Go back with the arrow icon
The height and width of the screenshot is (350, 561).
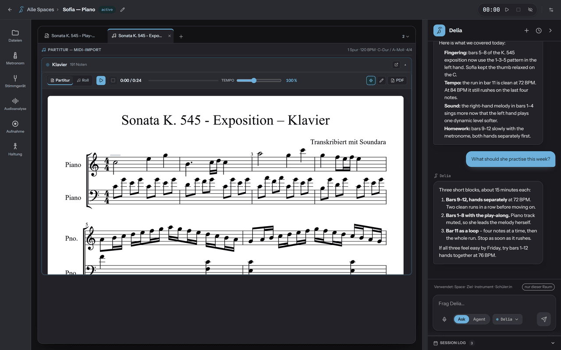tap(10, 10)
